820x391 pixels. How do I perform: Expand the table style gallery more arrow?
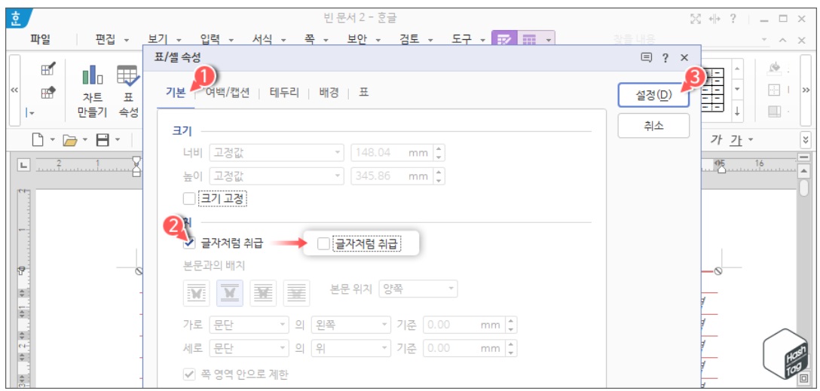coord(737,110)
